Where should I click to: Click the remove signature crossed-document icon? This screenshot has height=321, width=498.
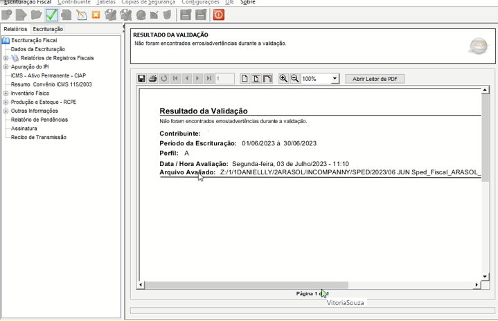[126, 15]
